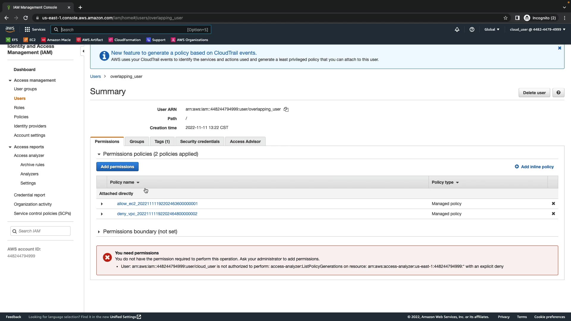The height and width of the screenshot is (321, 571).
Task: Click the help question mark in header
Action: point(472,29)
